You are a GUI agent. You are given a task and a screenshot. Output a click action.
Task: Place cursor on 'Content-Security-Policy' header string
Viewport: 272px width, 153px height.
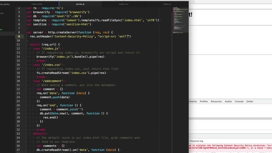74,37
